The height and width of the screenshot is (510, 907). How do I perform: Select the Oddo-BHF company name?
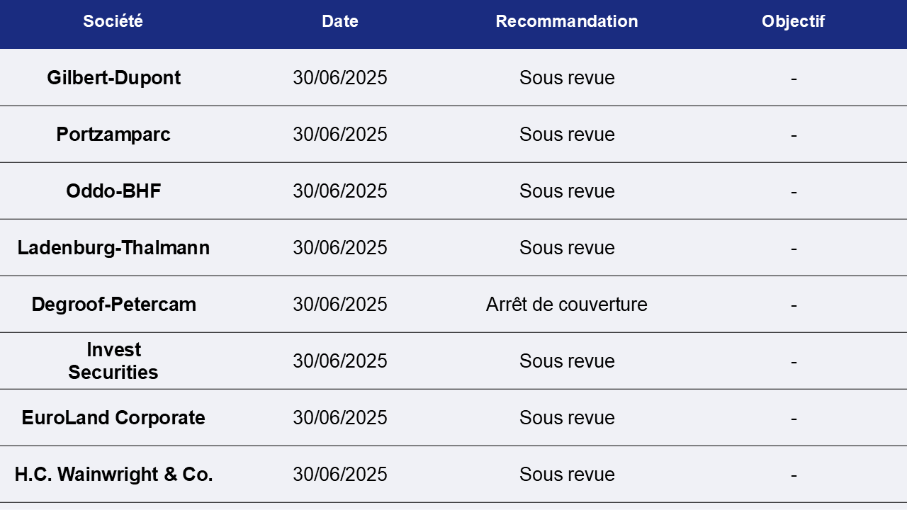(113, 191)
